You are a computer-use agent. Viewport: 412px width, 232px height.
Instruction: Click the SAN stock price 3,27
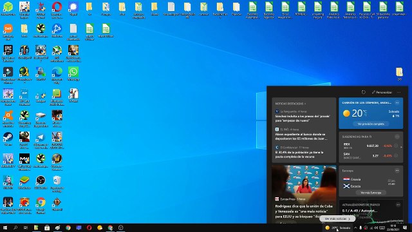coord(375,156)
